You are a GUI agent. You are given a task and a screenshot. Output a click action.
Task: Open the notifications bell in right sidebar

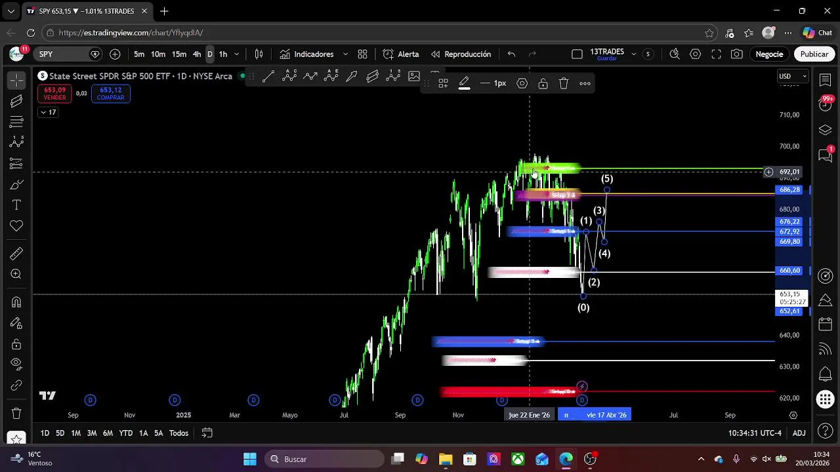pyautogui.click(x=826, y=374)
